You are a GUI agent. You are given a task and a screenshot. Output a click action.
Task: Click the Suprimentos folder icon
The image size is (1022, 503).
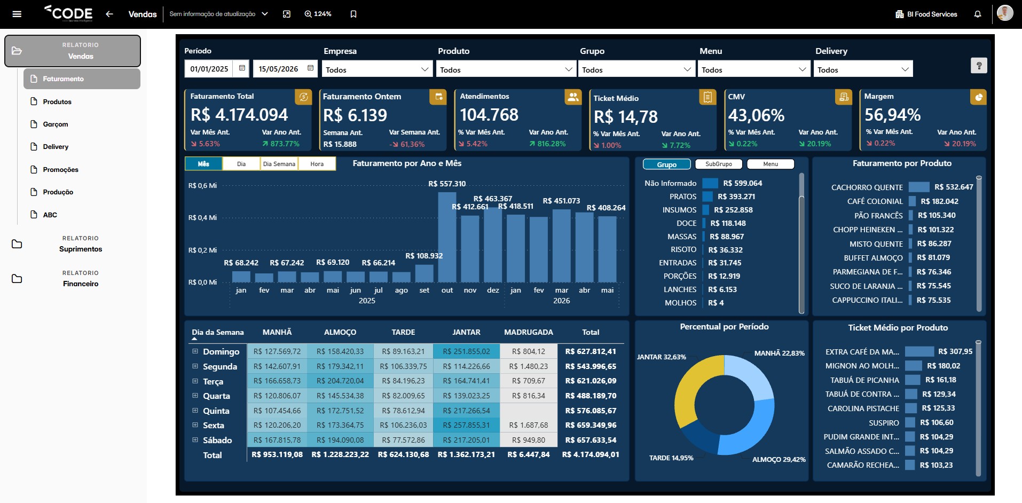(x=17, y=244)
